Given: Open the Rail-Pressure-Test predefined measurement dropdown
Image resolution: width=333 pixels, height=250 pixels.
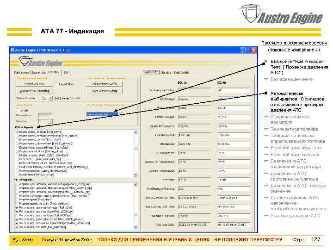Looking at the screenshot, I should click(x=120, y=114).
